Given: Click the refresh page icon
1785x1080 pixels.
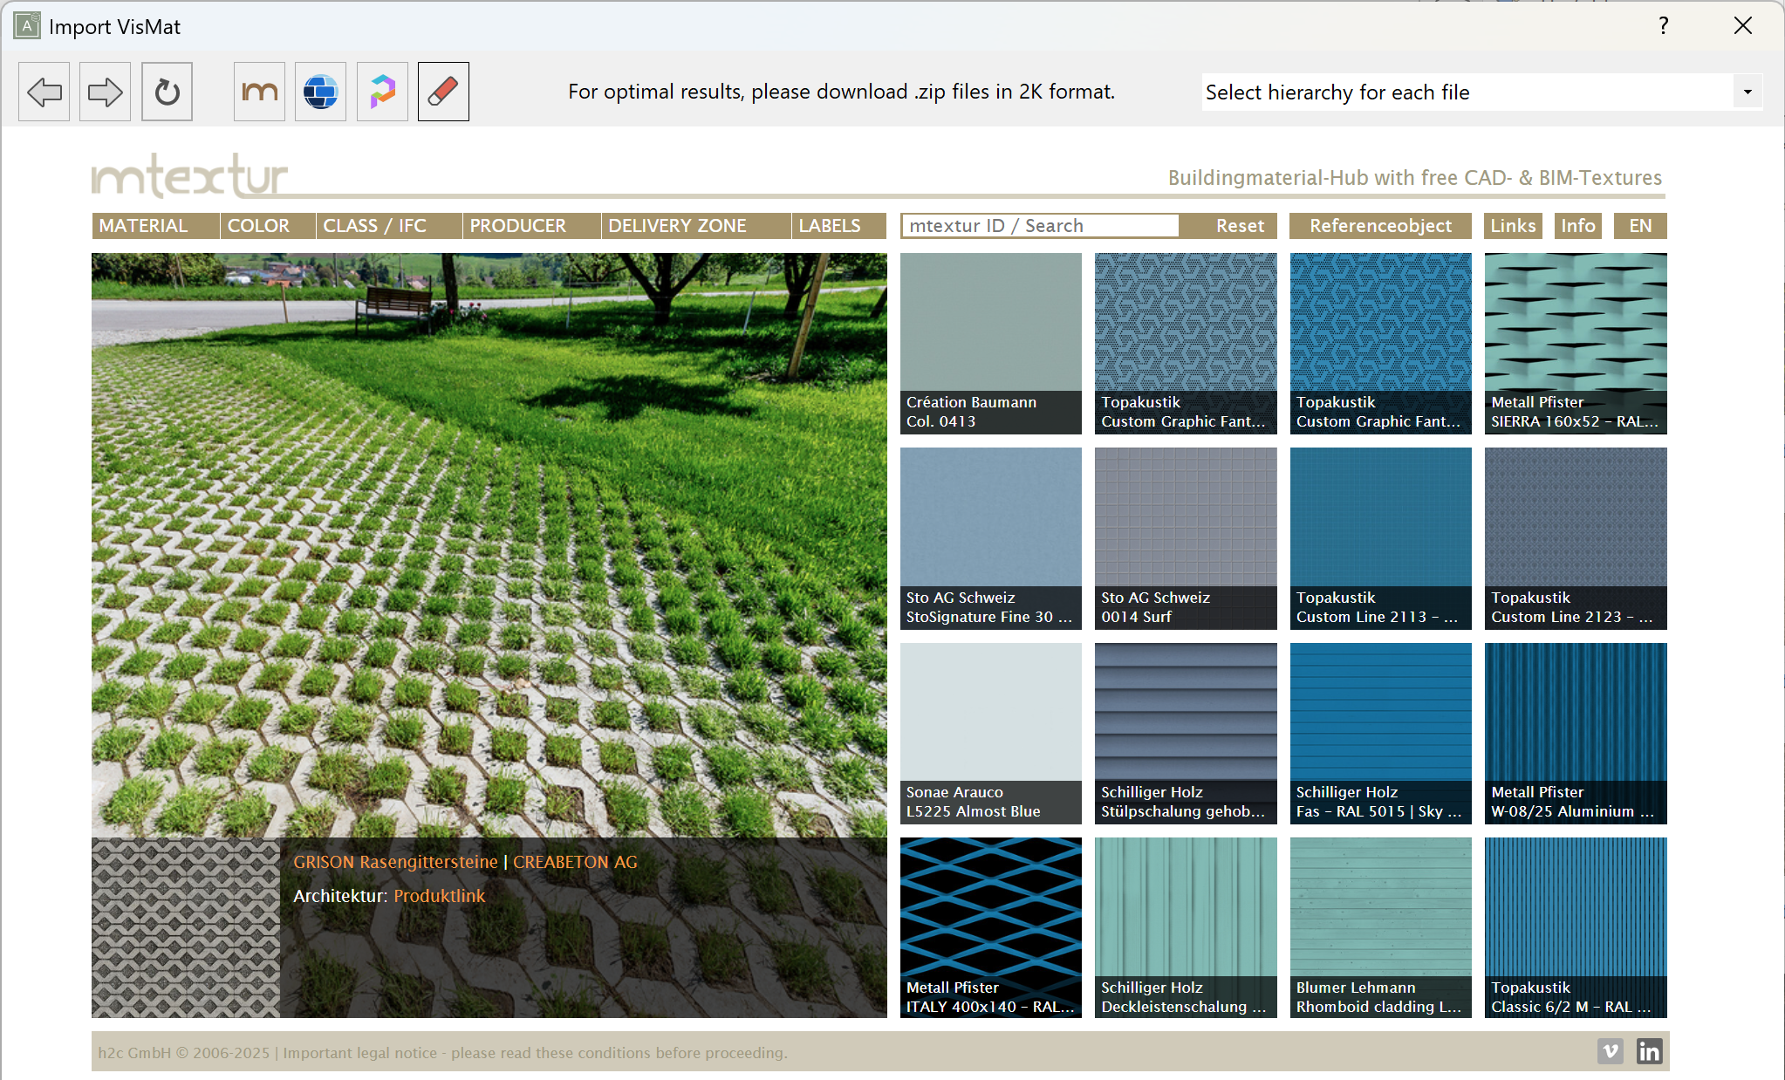Looking at the screenshot, I should (x=167, y=92).
